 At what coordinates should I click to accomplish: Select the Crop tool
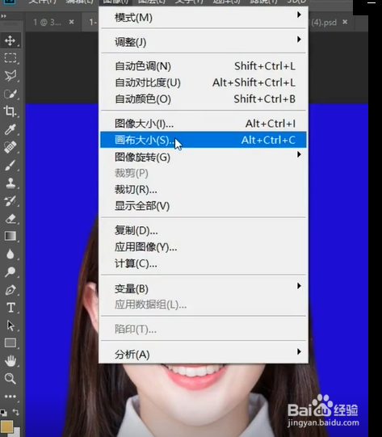coord(10,111)
